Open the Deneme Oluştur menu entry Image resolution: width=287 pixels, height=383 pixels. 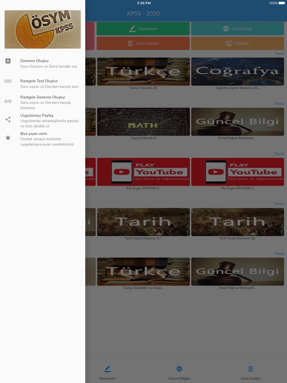coord(42,63)
